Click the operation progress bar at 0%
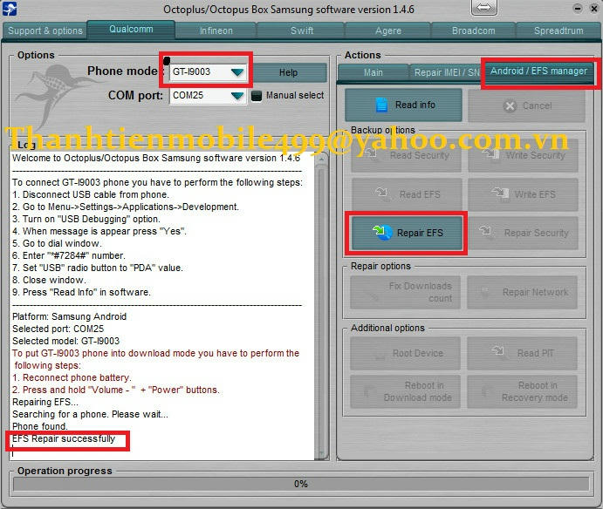 (301, 484)
